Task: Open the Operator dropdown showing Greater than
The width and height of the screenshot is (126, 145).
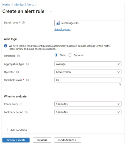Action: pos(88,72)
